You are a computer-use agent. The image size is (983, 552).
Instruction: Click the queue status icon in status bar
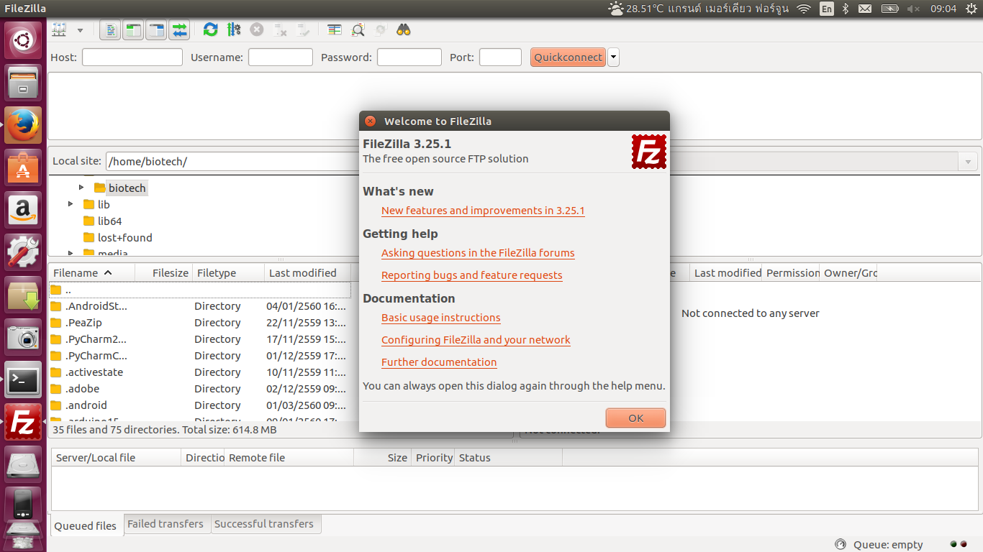point(840,544)
